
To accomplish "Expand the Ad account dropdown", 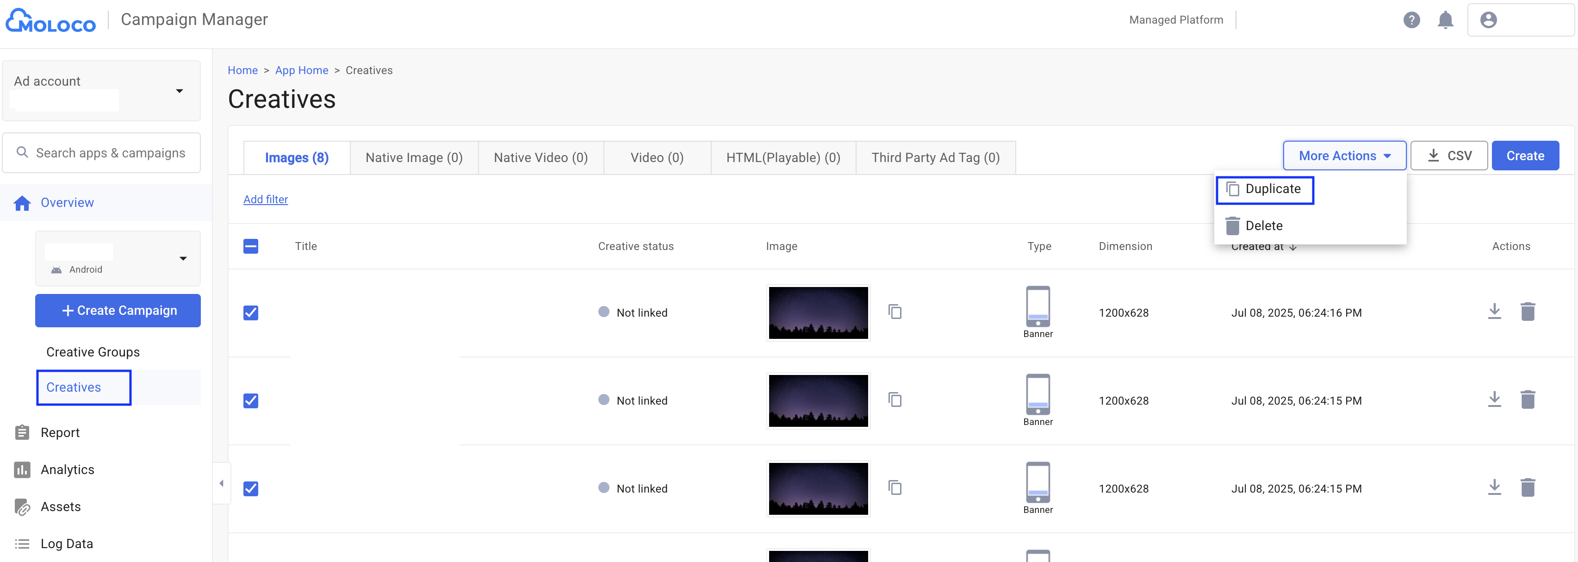I will pos(179,91).
